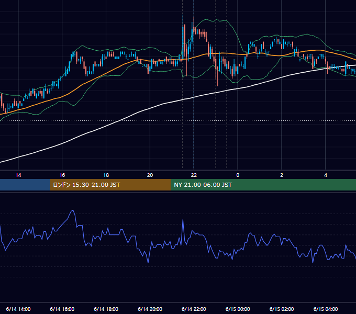This screenshot has width=356, height=314.
Task: Click the oscillator spike just before 22:00
Action: click(183, 220)
